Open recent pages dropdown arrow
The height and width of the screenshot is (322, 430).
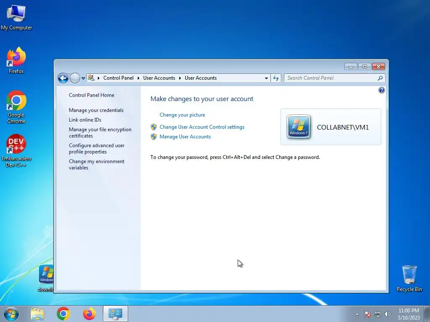(x=84, y=78)
